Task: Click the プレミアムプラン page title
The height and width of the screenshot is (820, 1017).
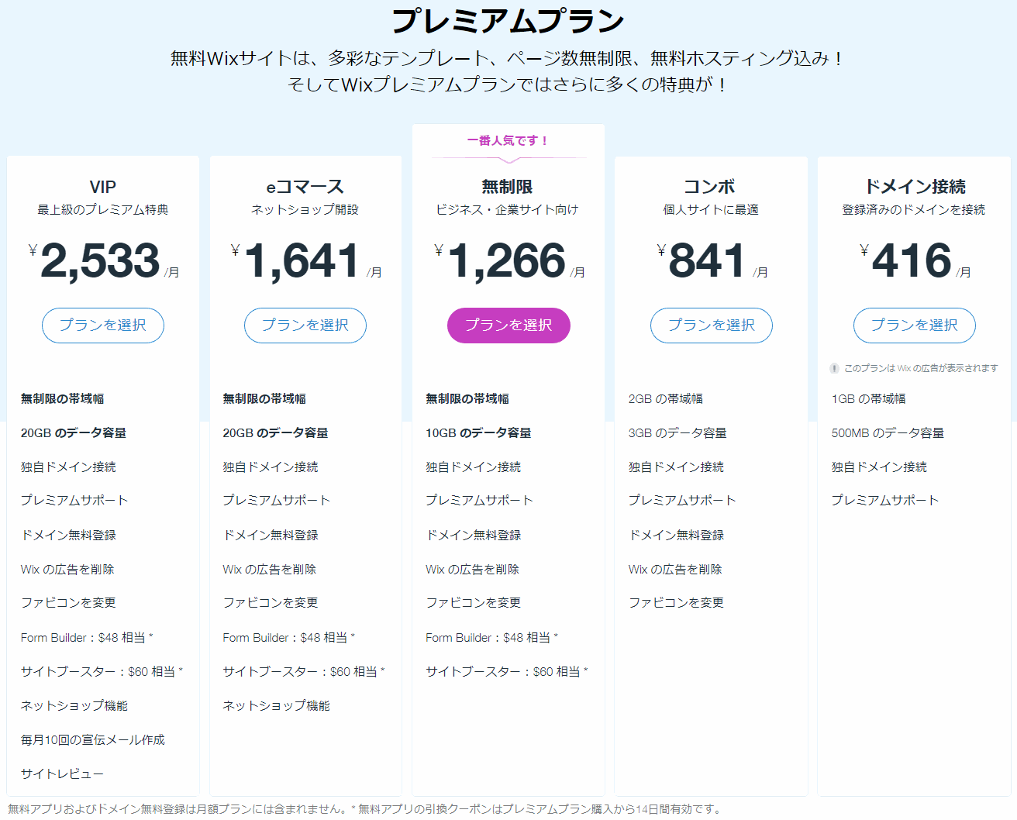Action: click(508, 20)
